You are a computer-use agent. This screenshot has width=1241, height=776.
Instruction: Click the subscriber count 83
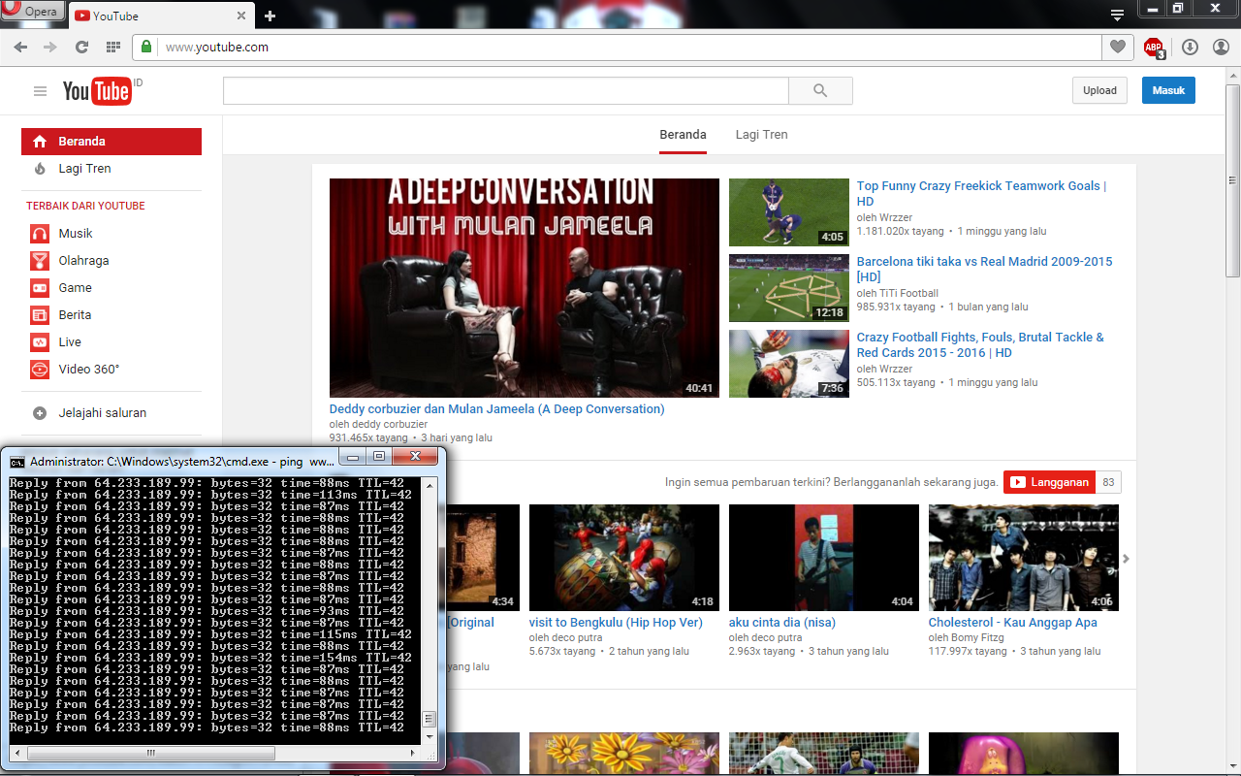click(1108, 482)
